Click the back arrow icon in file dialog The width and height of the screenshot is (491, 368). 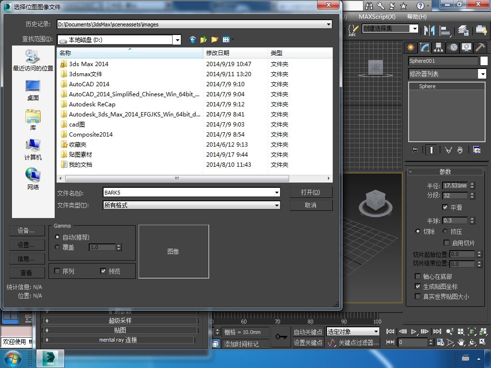pyautogui.click(x=193, y=39)
